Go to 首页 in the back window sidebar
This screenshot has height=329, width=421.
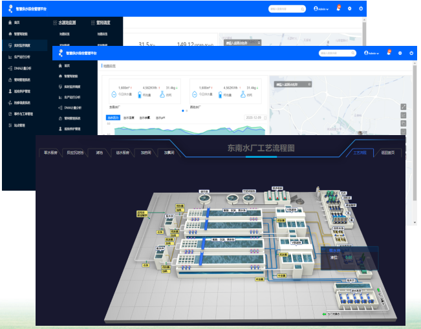click(x=14, y=23)
